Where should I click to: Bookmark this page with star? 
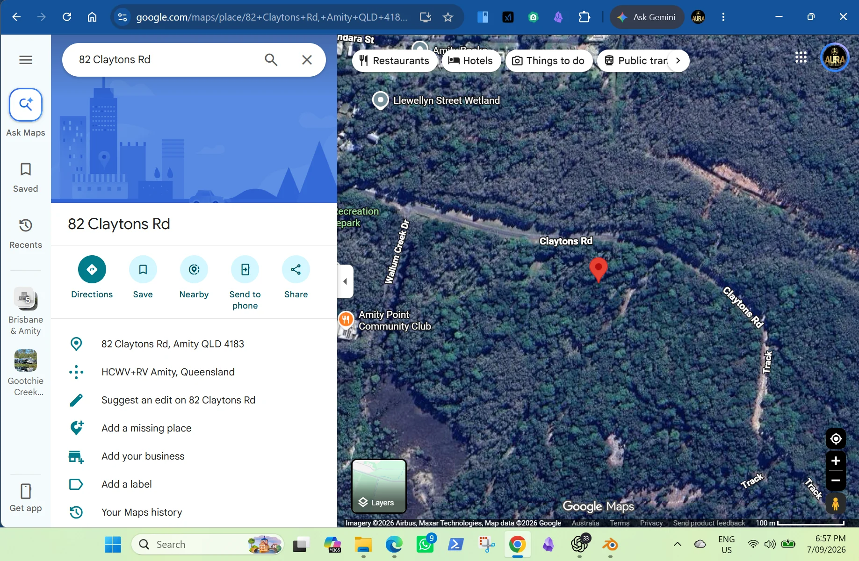pos(448,17)
